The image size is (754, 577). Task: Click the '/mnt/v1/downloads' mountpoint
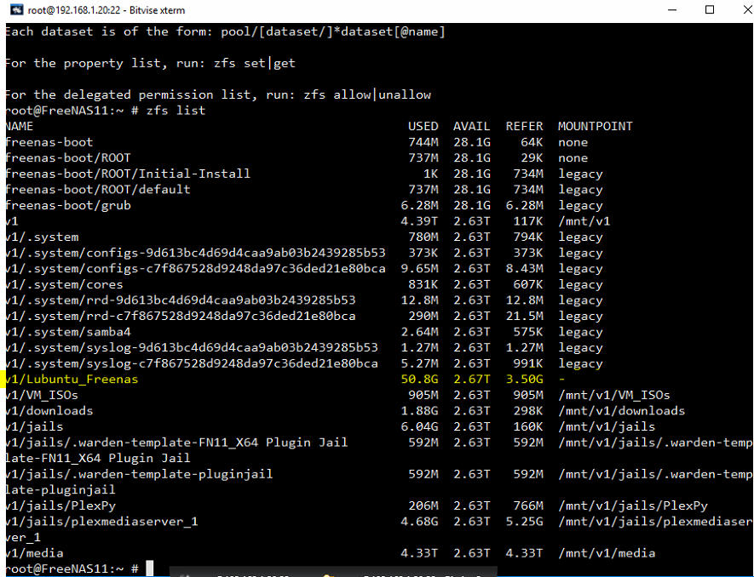coord(621,411)
